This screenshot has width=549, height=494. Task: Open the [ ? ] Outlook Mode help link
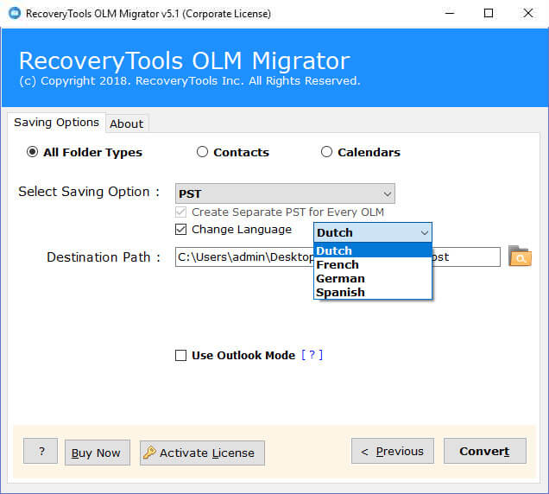(312, 355)
